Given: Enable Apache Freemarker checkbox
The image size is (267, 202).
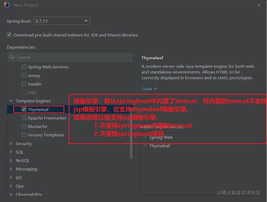Looking at the screenshot, I should tap(24, 118).
